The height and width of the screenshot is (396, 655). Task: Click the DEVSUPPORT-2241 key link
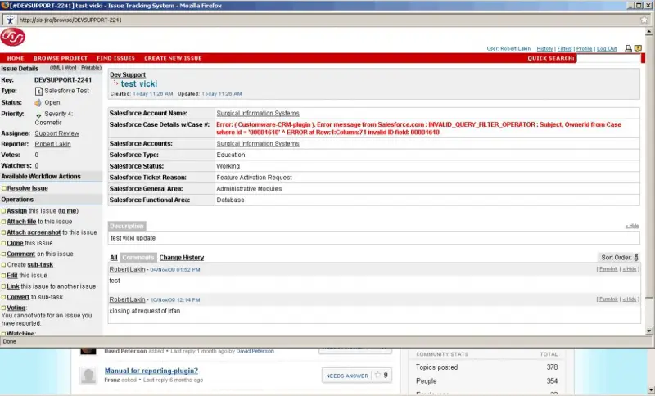pyautogui.click(x=63, y=79)
